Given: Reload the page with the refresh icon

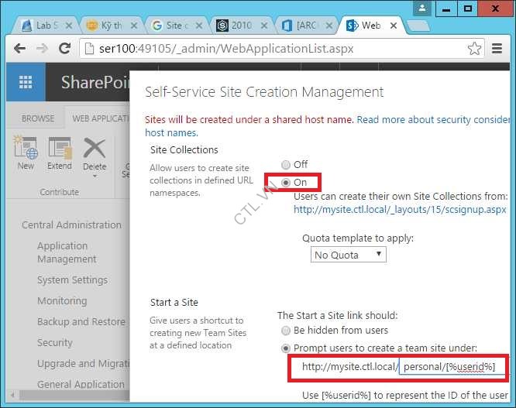Looking at the screenshot, I should tap(66, 48).
